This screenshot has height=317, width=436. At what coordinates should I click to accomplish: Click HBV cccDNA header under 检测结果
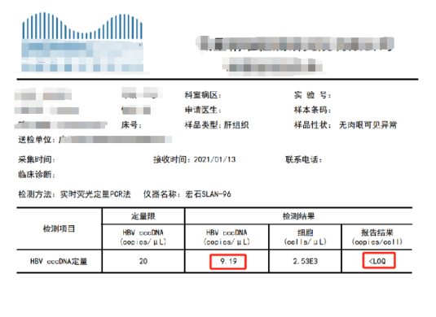pyautogui.click(x=227, y=237)
